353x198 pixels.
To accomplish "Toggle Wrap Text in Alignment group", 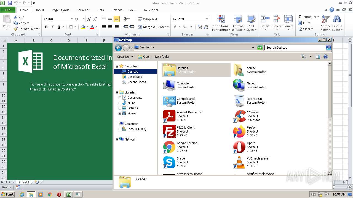I will pos(148,19).
